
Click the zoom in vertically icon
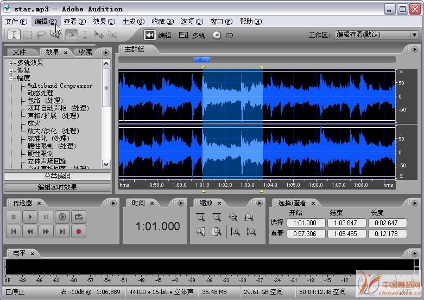[235, 231]
